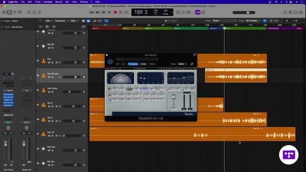The image size is (306, 172).
Task: Click the Play button in transport
Action: click(109, 12)
